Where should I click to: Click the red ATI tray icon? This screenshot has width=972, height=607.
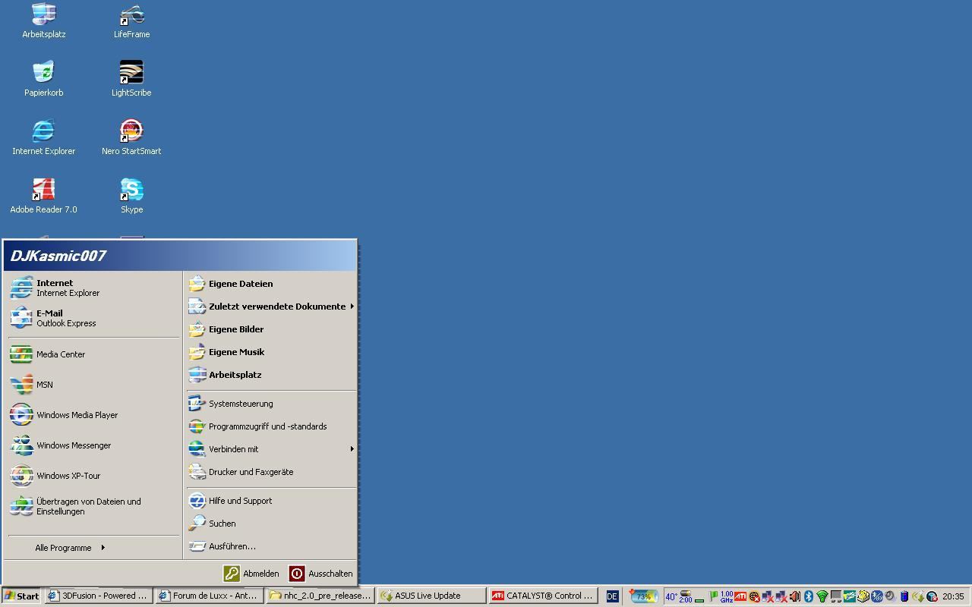click(740, 596)
